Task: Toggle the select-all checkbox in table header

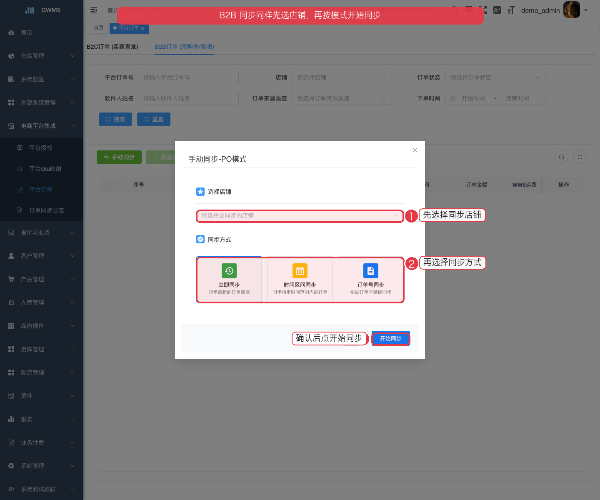Action: pyautogui.click(x=110, y=185)
